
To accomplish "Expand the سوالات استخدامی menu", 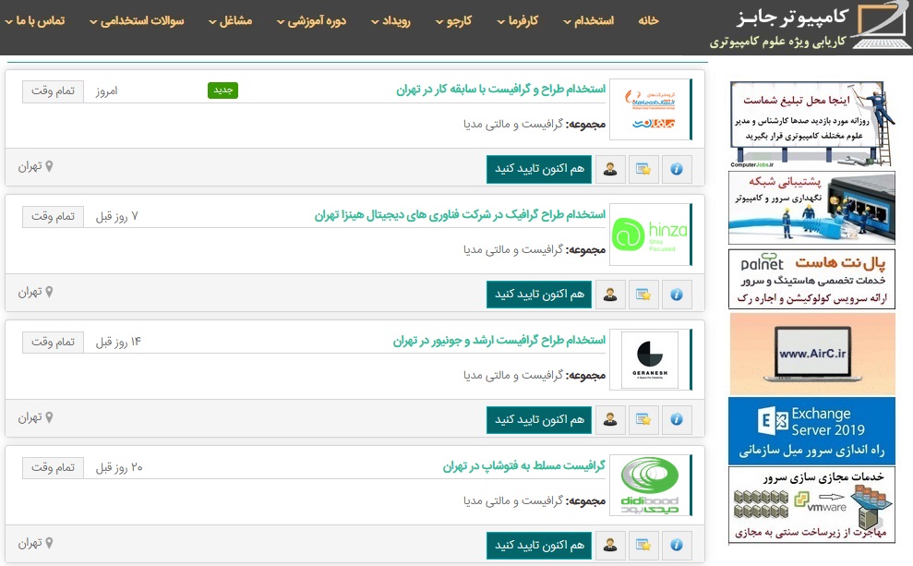I will tap(137, 21).
